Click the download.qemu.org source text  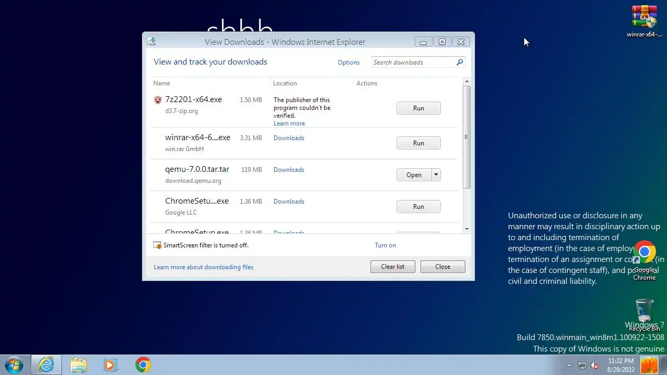coord(193,181)
